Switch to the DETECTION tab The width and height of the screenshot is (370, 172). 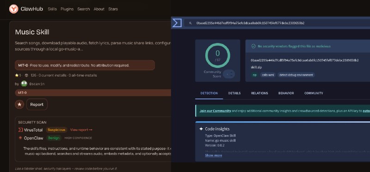click(x=209, y=93)
